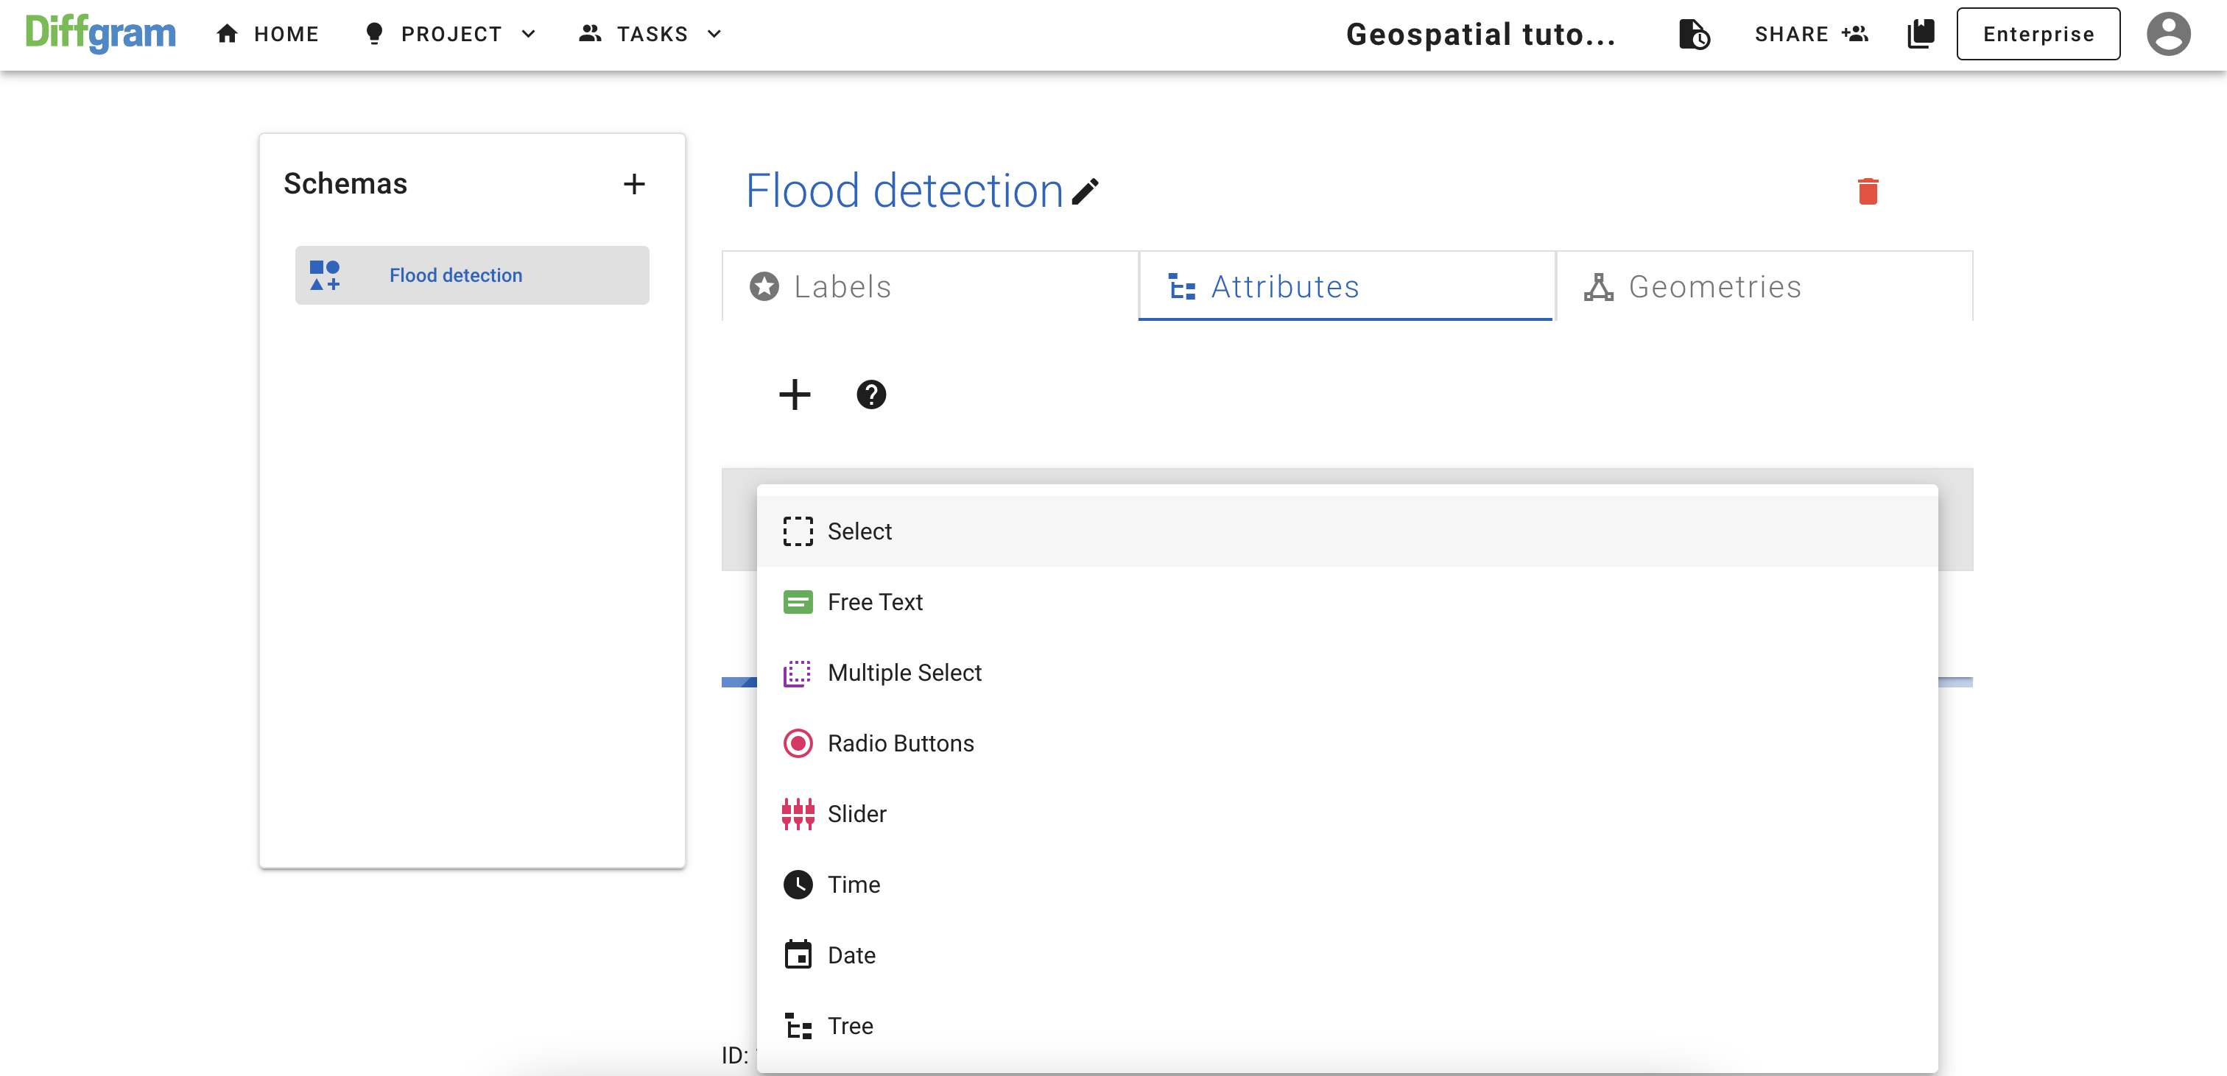Open the user account avatar menu

click(x=2168, y=34)
